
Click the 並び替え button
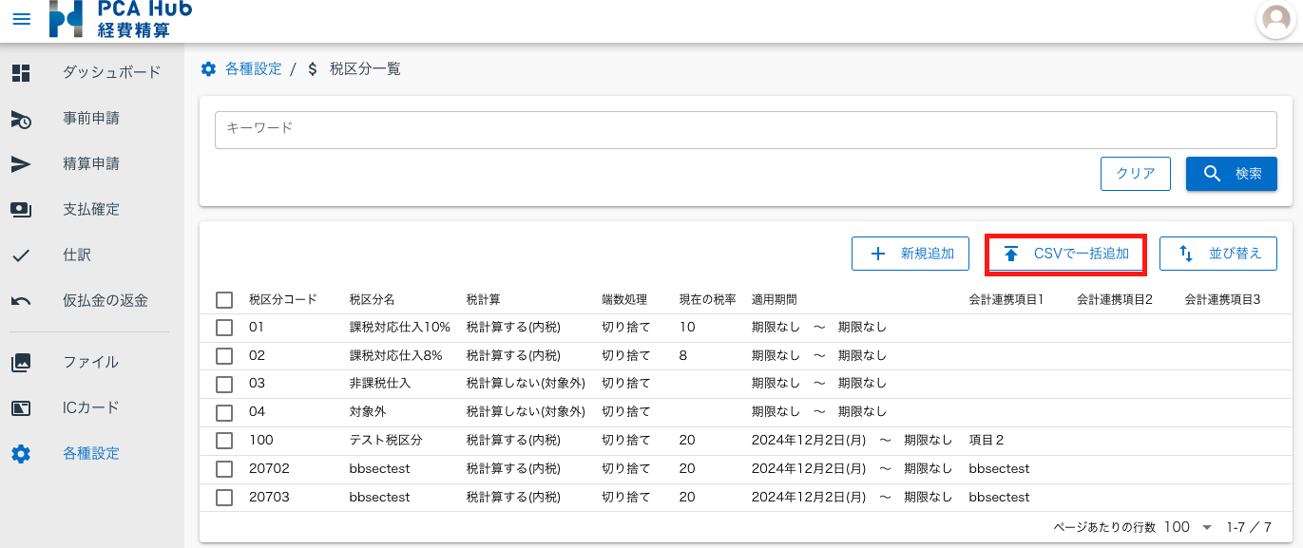[x=1218, y=254]
